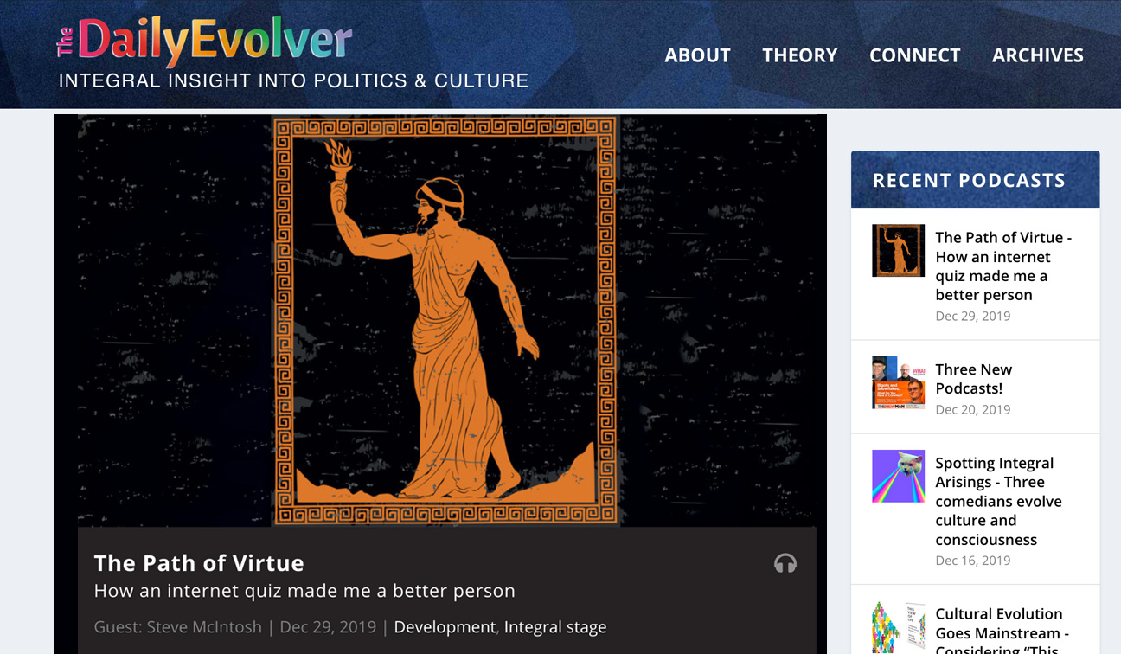Screen dimensions: 1121x654
Task: Open Spotting Integral Arisings podcast link
Action: point(998,502)
